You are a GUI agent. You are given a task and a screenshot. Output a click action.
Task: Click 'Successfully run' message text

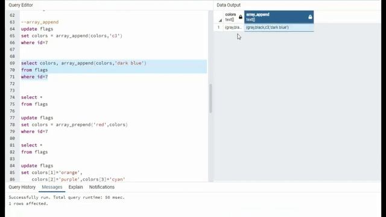click(67, 197)
